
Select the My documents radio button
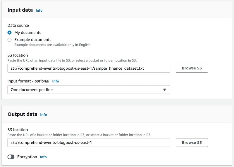[10, 33]
